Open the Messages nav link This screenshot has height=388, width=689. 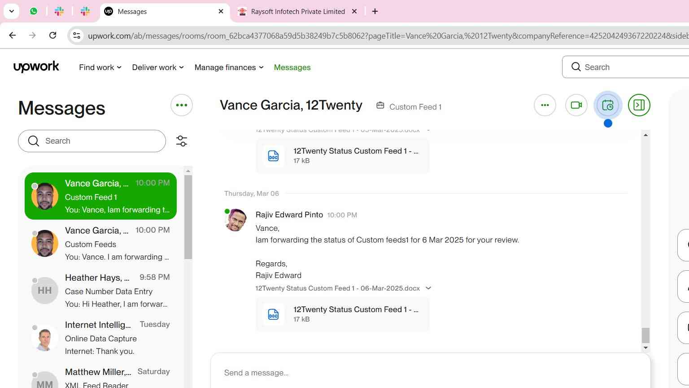coord(292,67)
